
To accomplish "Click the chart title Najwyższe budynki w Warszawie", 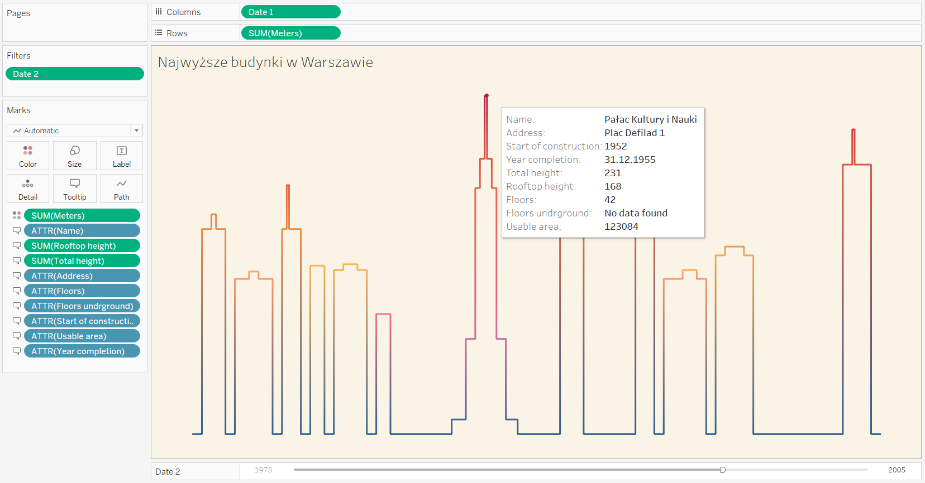I will (x=265, y=62).
